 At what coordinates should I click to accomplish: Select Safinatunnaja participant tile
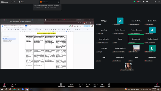click(136, 39)
